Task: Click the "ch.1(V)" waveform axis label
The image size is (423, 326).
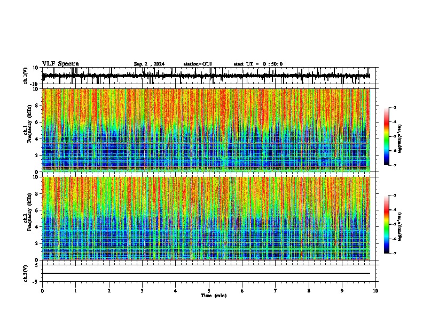Action: click(26, 76)
